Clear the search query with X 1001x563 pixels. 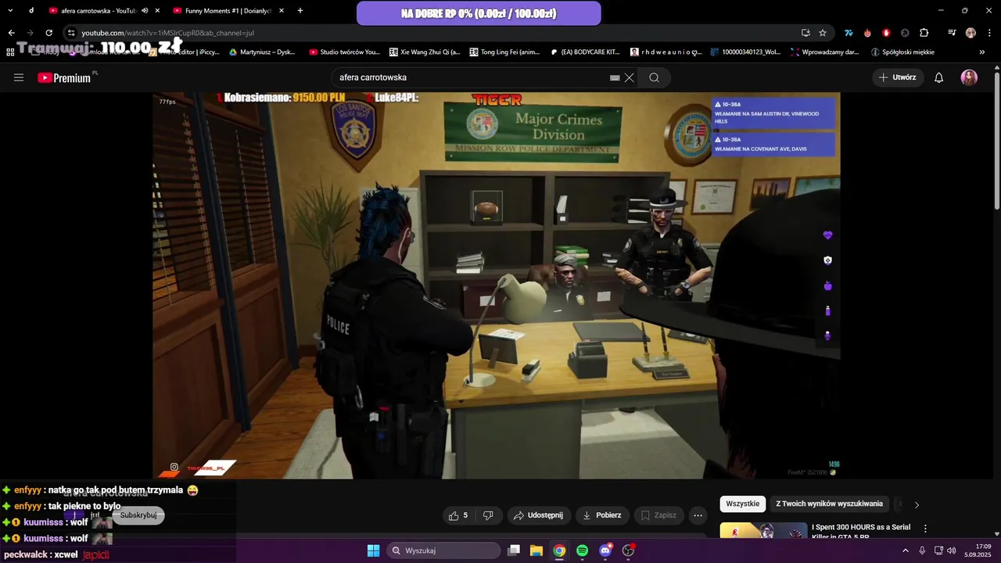tap(629, 77)
